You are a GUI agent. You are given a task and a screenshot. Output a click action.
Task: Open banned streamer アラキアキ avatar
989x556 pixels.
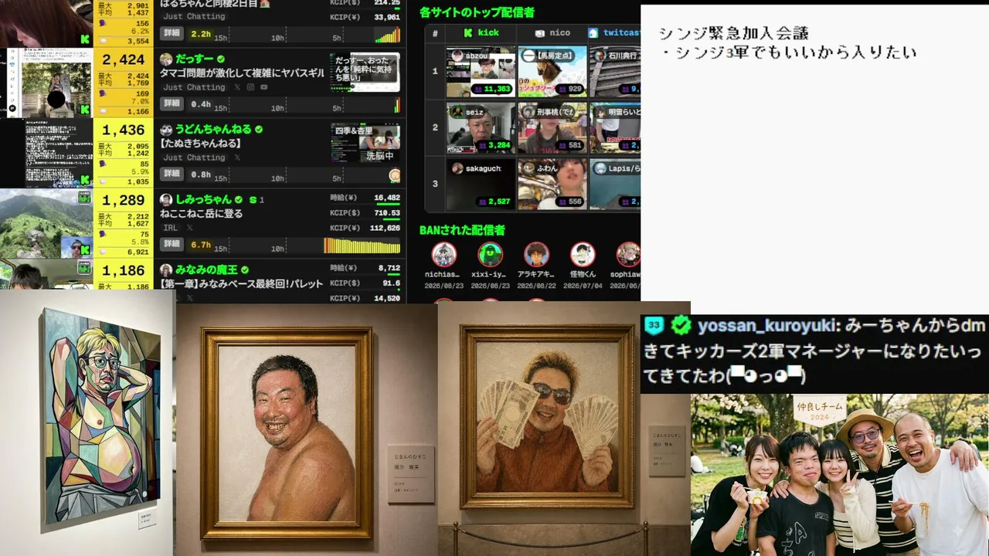pyautogui.click(x=536, y=254)
